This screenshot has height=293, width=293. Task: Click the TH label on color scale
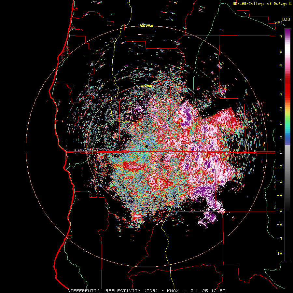coord(280,254)
